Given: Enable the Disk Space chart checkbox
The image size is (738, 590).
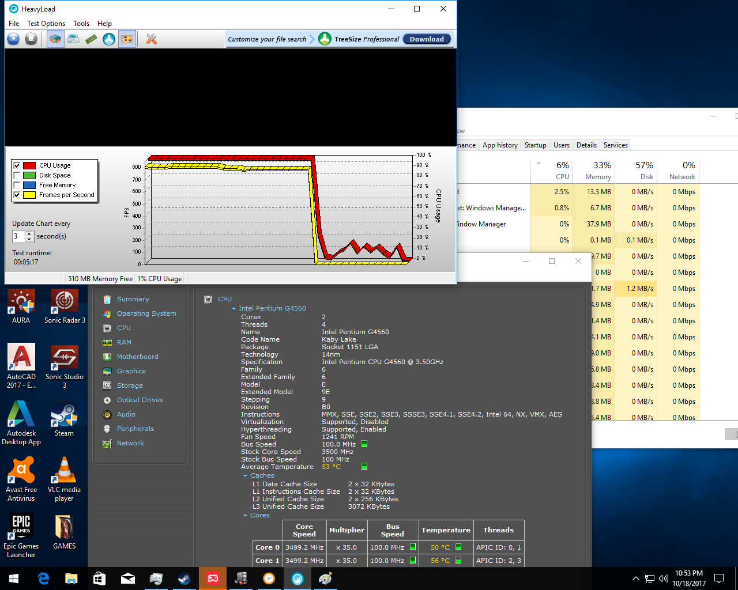Looking at the screenshot, I should pos(17,175).
